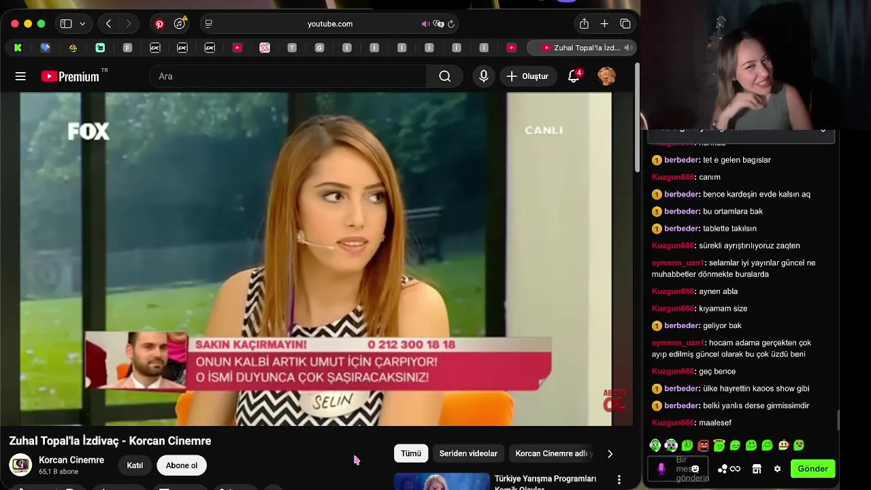Screen dimensions: 871x490
Task: Go forward with Safari forward arrow
Action: tap(129, 24)
